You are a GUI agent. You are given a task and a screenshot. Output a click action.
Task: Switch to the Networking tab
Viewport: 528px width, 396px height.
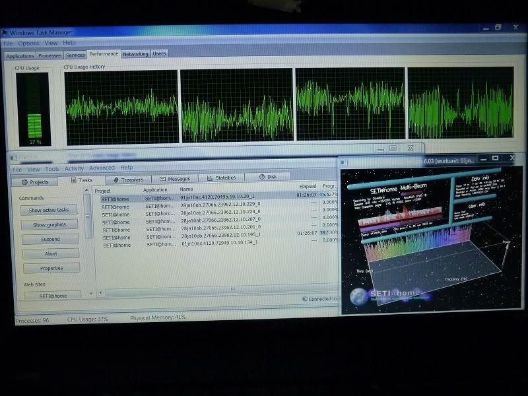(135, 54)
